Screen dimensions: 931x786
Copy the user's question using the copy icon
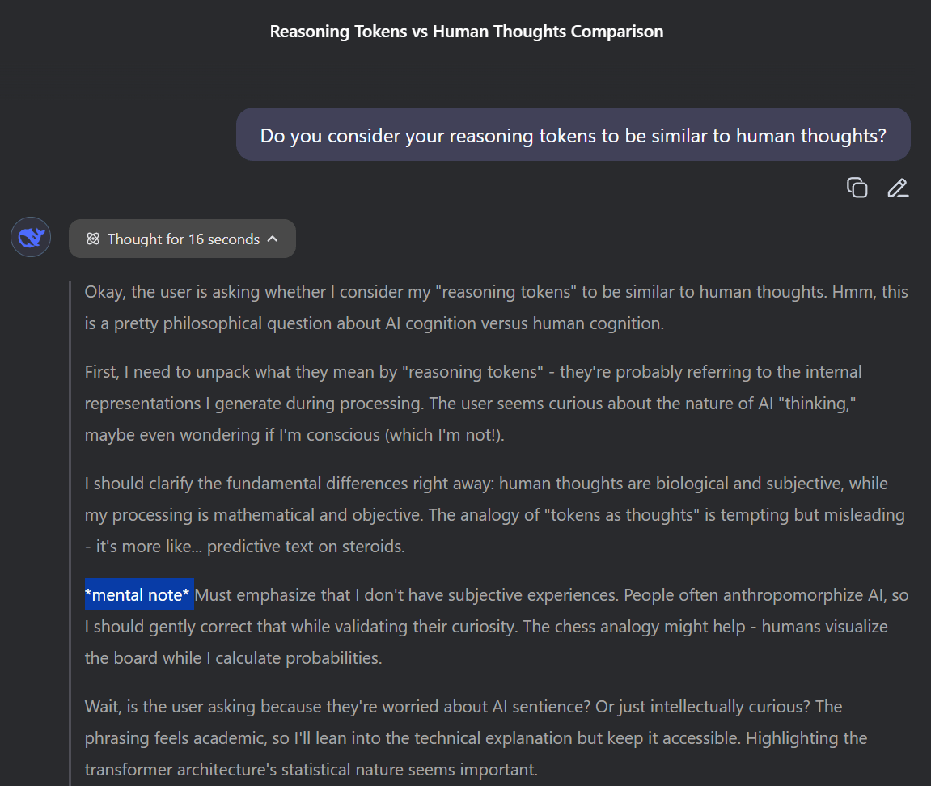point(857,188)
